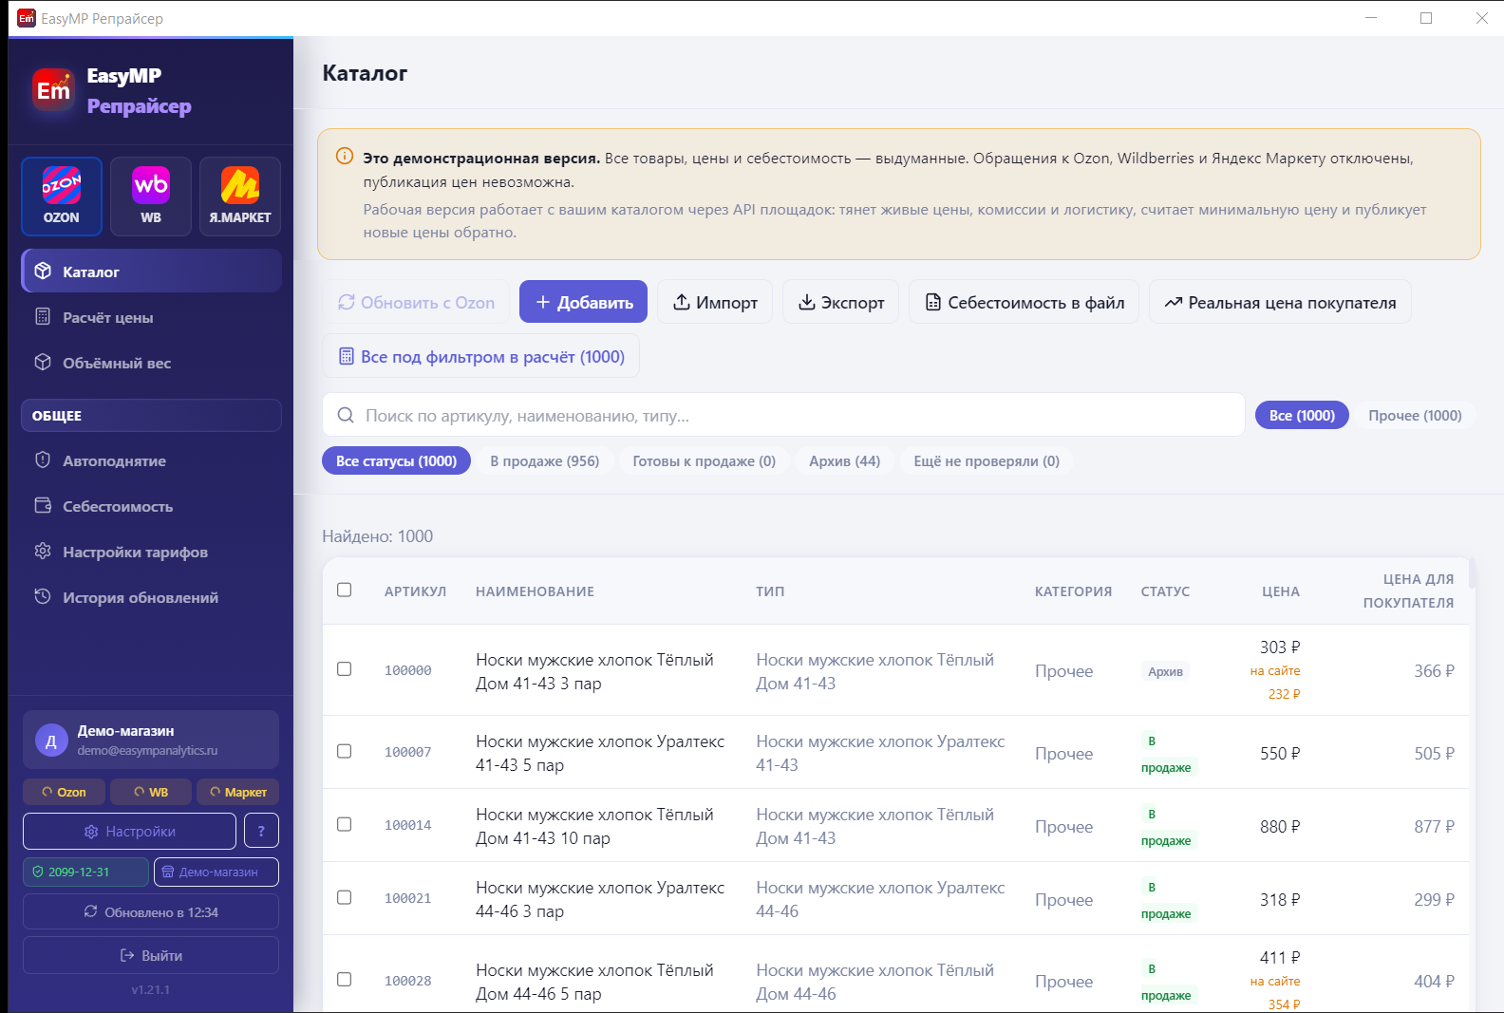Filter by Ещё не проверяли (0)
This screenshot has height=1013, width=1504.
pyautogui.click(x=987, y=460)
